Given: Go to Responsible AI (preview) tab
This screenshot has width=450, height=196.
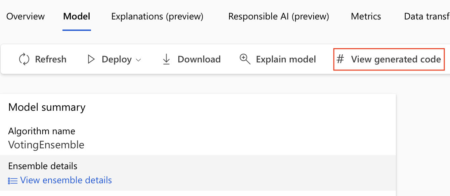Looking at the screenshot, I should [278, 16].
